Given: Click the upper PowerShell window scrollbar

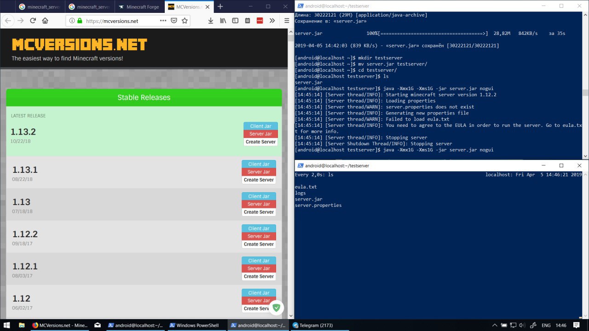Looking at the screenshot, I should pyautogui.click(x=585, y=86).
